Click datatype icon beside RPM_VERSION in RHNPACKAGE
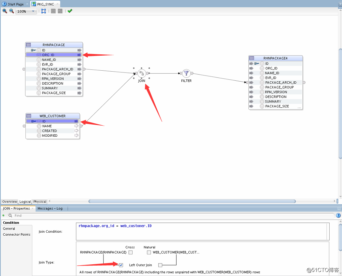The image size is (342, 276). pos(39,79)
